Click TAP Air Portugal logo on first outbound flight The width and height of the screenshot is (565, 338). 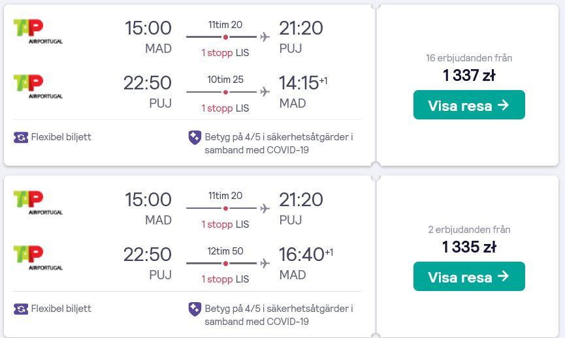(38, 32)
